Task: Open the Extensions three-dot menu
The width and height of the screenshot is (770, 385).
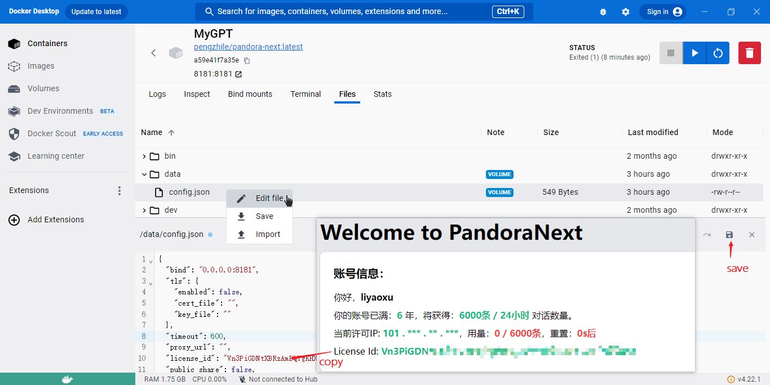Action: 120,191
